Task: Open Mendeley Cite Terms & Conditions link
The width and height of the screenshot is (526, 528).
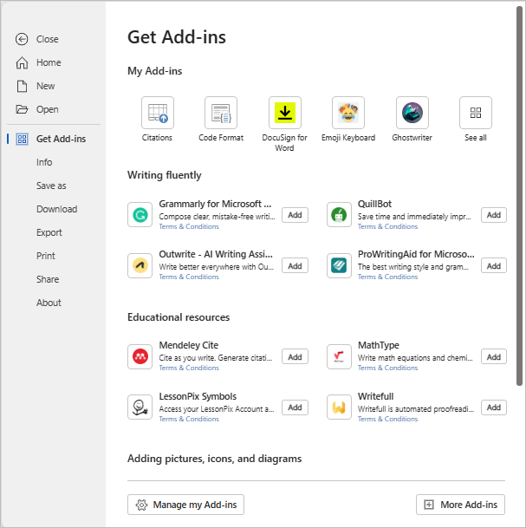Action: [x=189, y=368]
